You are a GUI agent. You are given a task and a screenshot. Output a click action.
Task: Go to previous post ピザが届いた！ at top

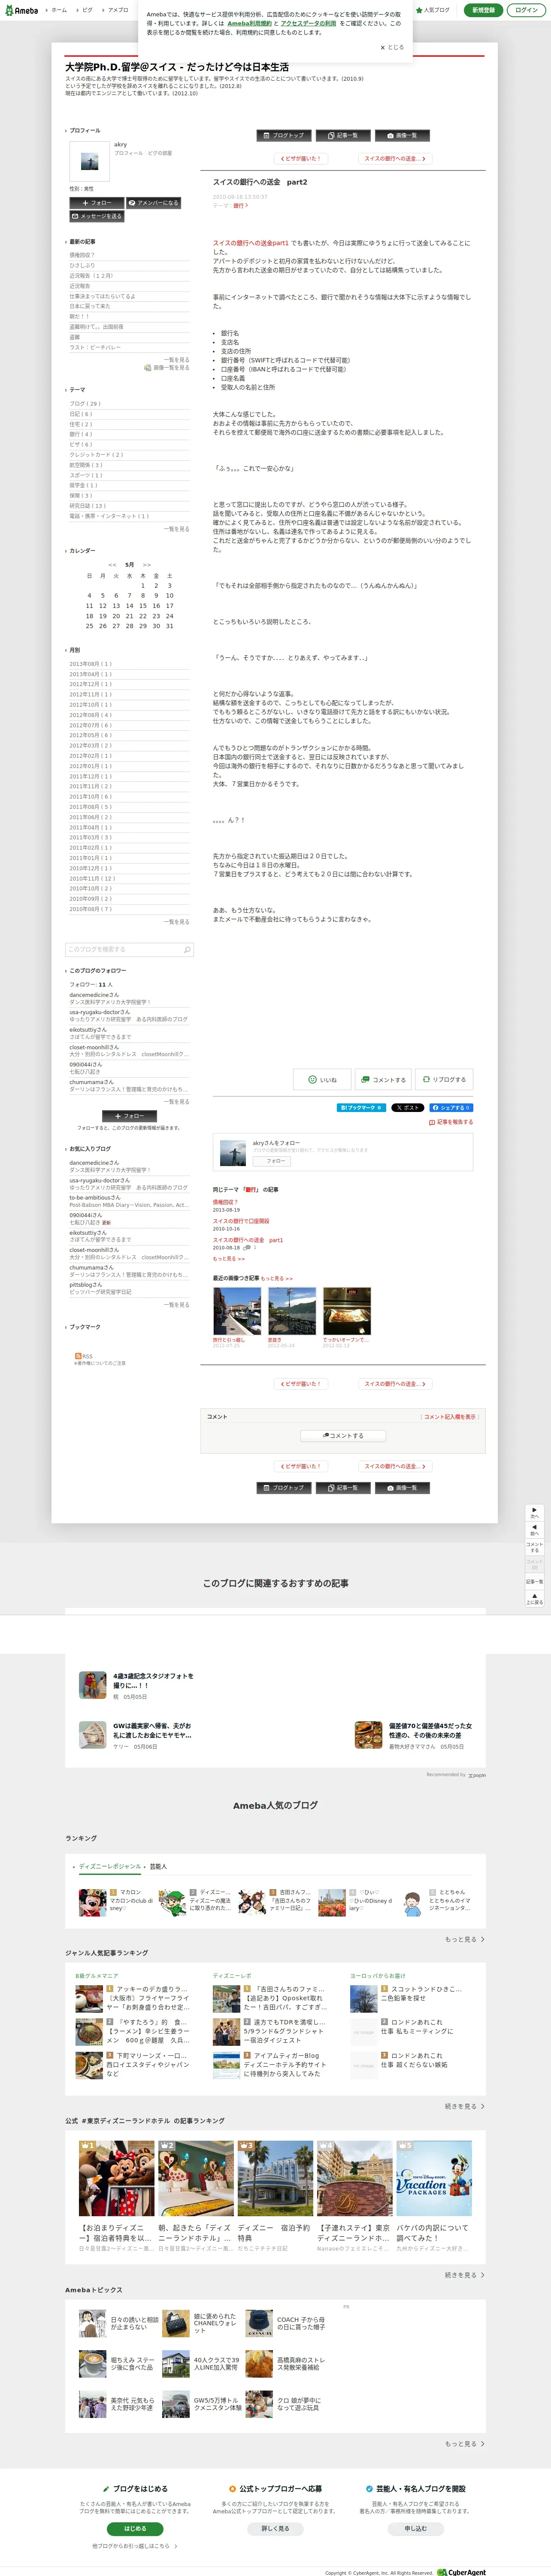[300, 158]
